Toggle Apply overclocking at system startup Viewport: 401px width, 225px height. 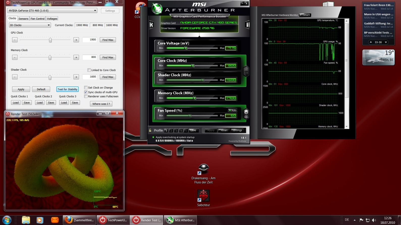[153, 137]
